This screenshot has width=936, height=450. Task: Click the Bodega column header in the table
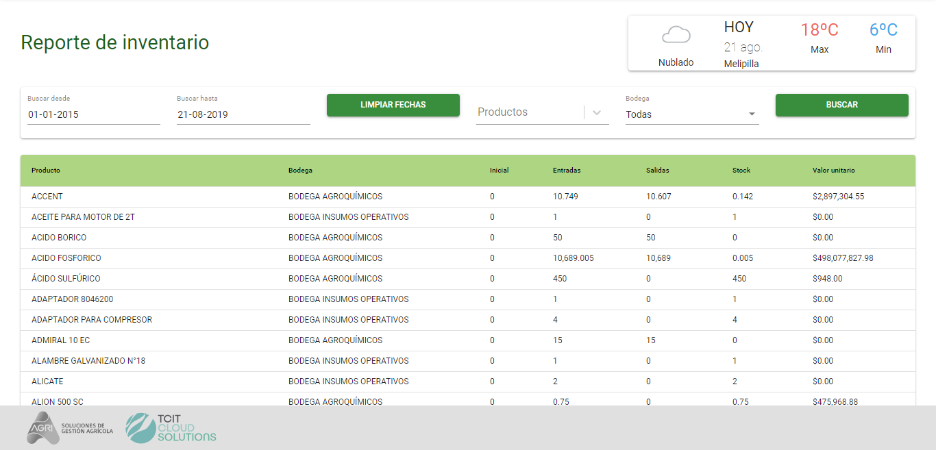pos(300,171)
